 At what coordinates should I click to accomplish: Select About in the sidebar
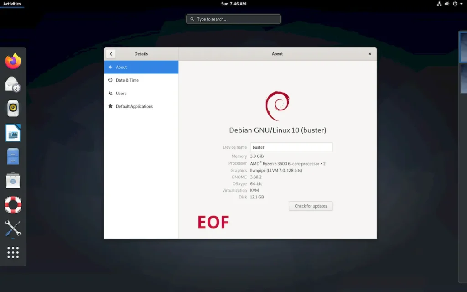click(141, 67)
